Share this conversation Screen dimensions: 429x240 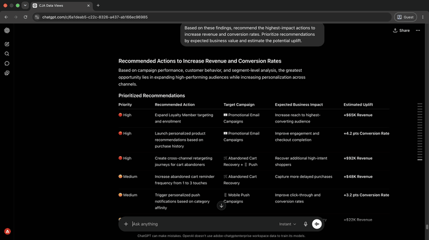click(x=402, y=31)
